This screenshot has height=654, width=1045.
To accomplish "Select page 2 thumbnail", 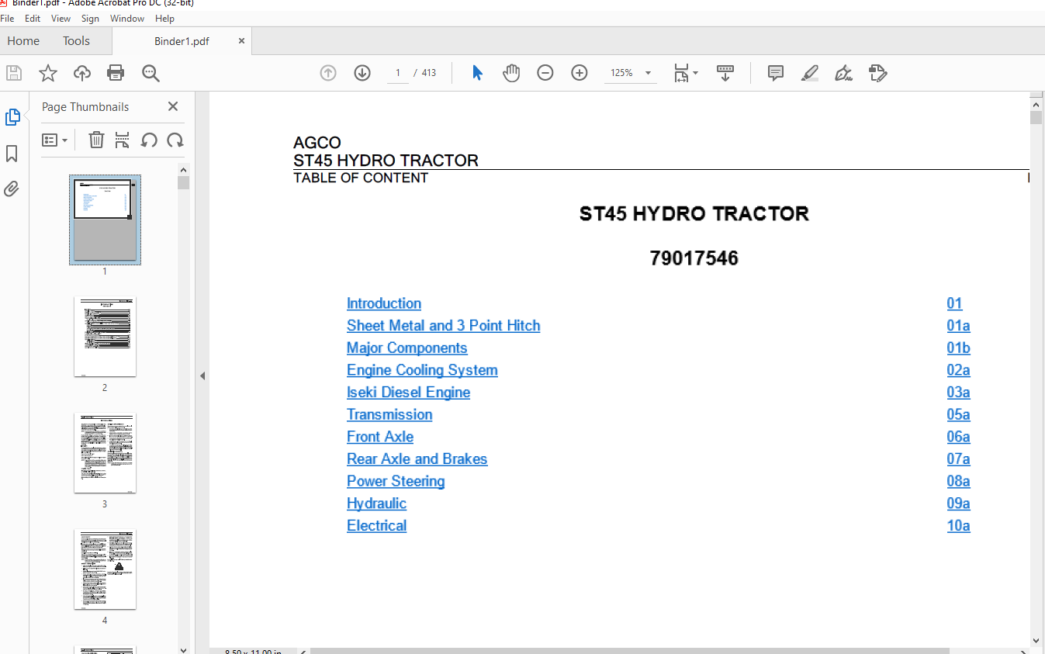I will coord(105,336).
